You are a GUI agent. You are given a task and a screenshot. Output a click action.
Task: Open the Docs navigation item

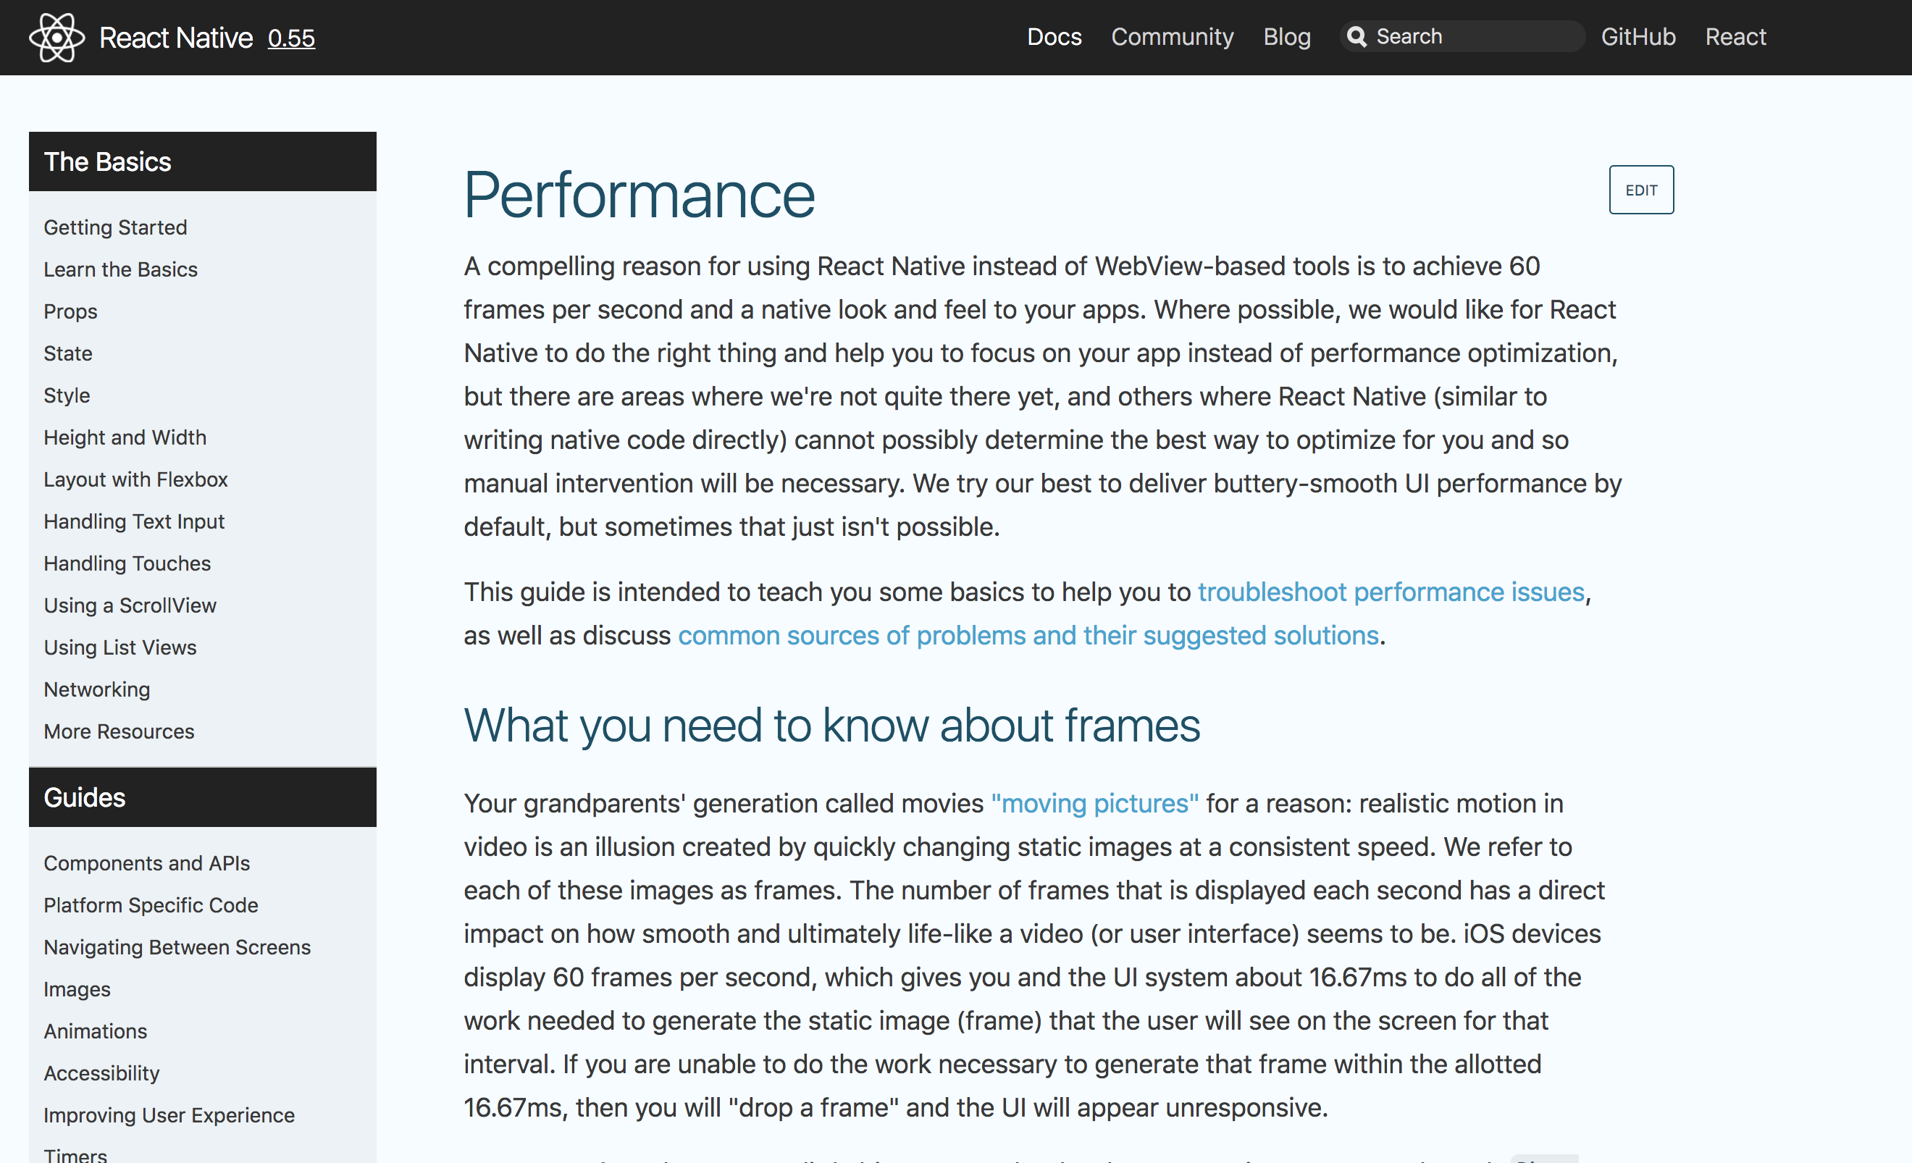pos(1054,36)
